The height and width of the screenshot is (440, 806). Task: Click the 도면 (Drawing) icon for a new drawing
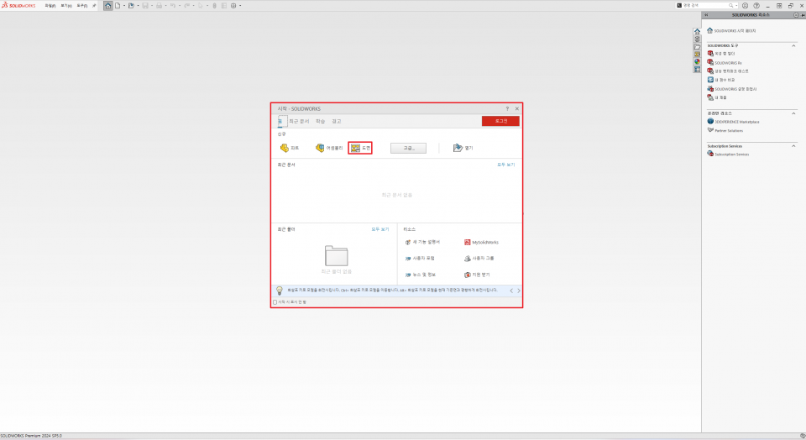(355, 148)
